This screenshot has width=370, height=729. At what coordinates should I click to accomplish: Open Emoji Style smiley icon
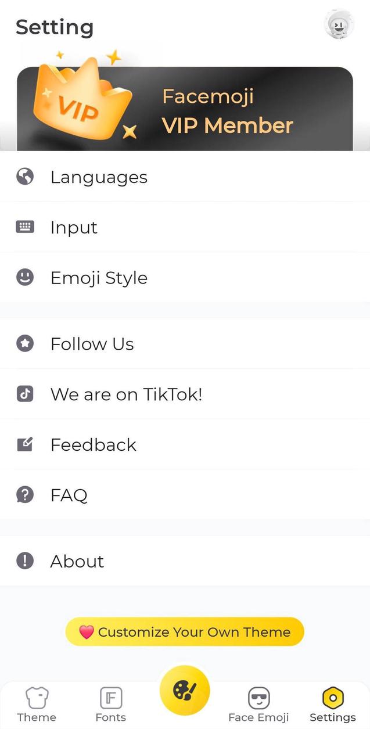[x=24, y=277]
